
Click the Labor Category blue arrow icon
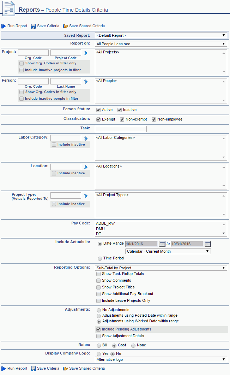tap(86, 138)
